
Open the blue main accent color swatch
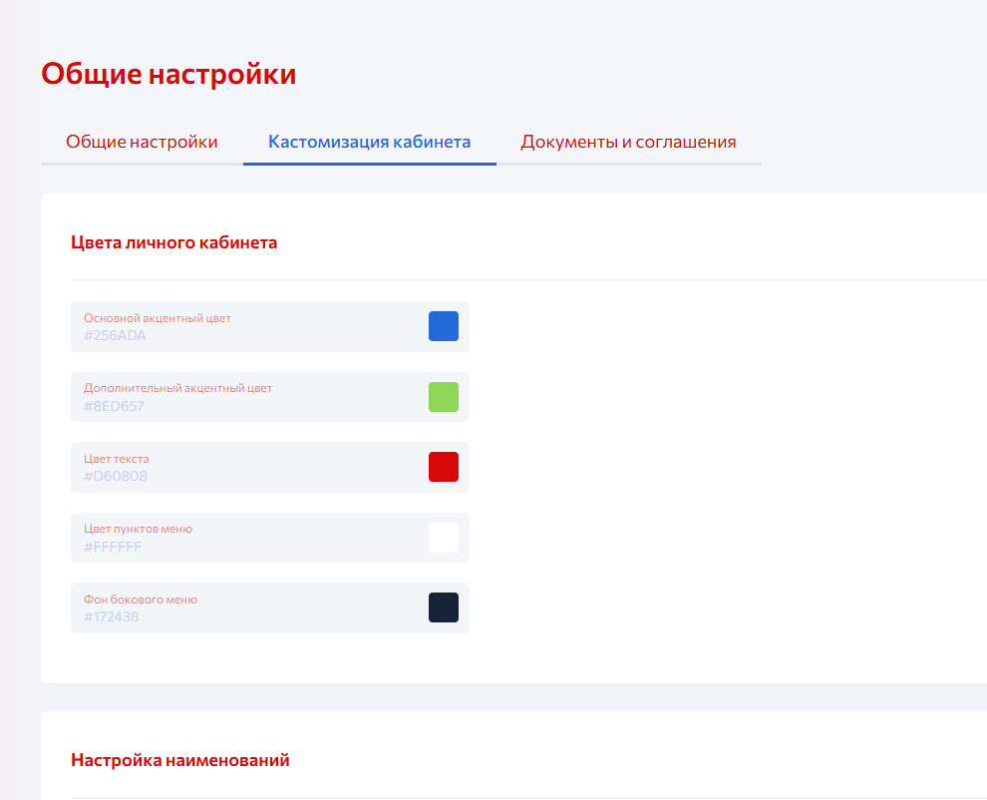[444, 326]
